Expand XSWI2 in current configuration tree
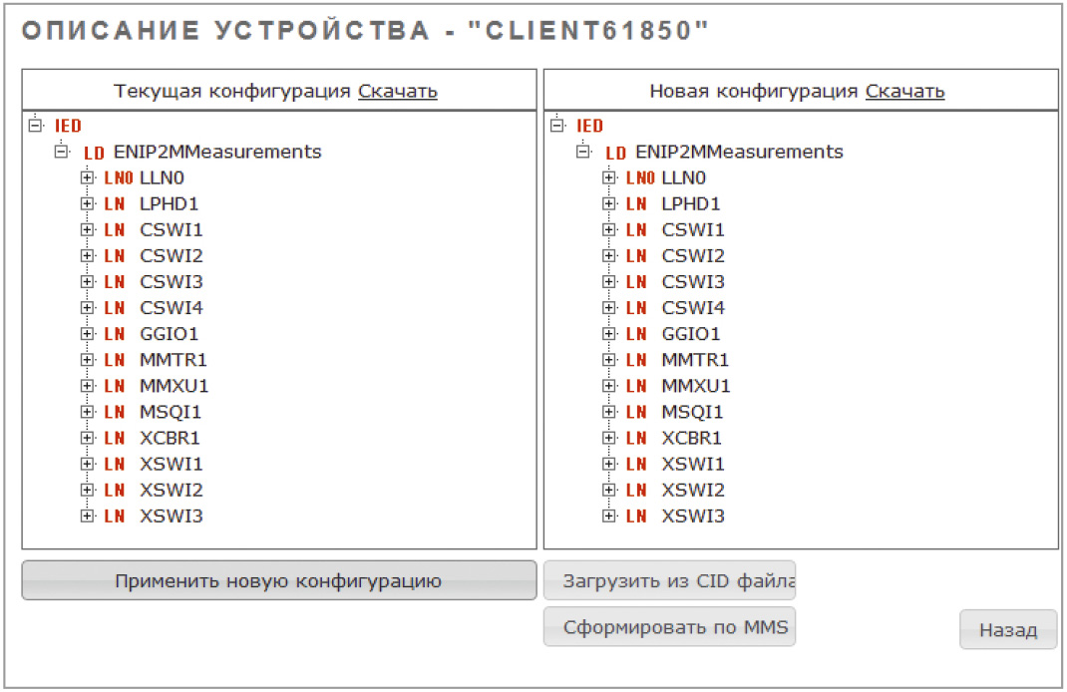The height and width of the screenshot is (692, 1067). pos(87,490)
